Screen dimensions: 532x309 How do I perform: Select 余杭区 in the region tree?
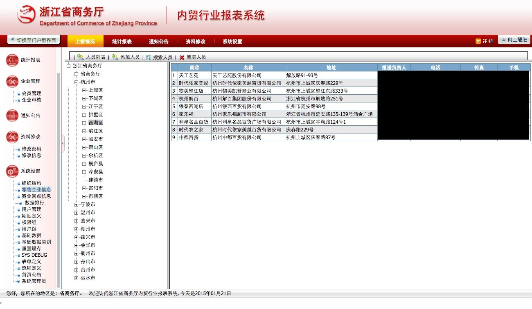click(x=96, y=156)
